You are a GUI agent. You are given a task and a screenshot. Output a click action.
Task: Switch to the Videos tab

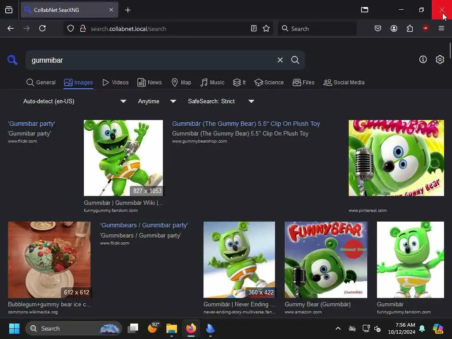115,83
